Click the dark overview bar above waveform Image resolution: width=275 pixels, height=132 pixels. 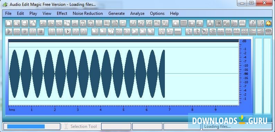coord(123,41)
